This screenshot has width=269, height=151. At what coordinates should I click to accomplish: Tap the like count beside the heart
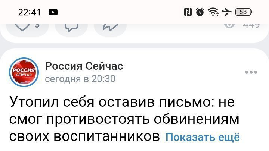[x=37, y=25]
